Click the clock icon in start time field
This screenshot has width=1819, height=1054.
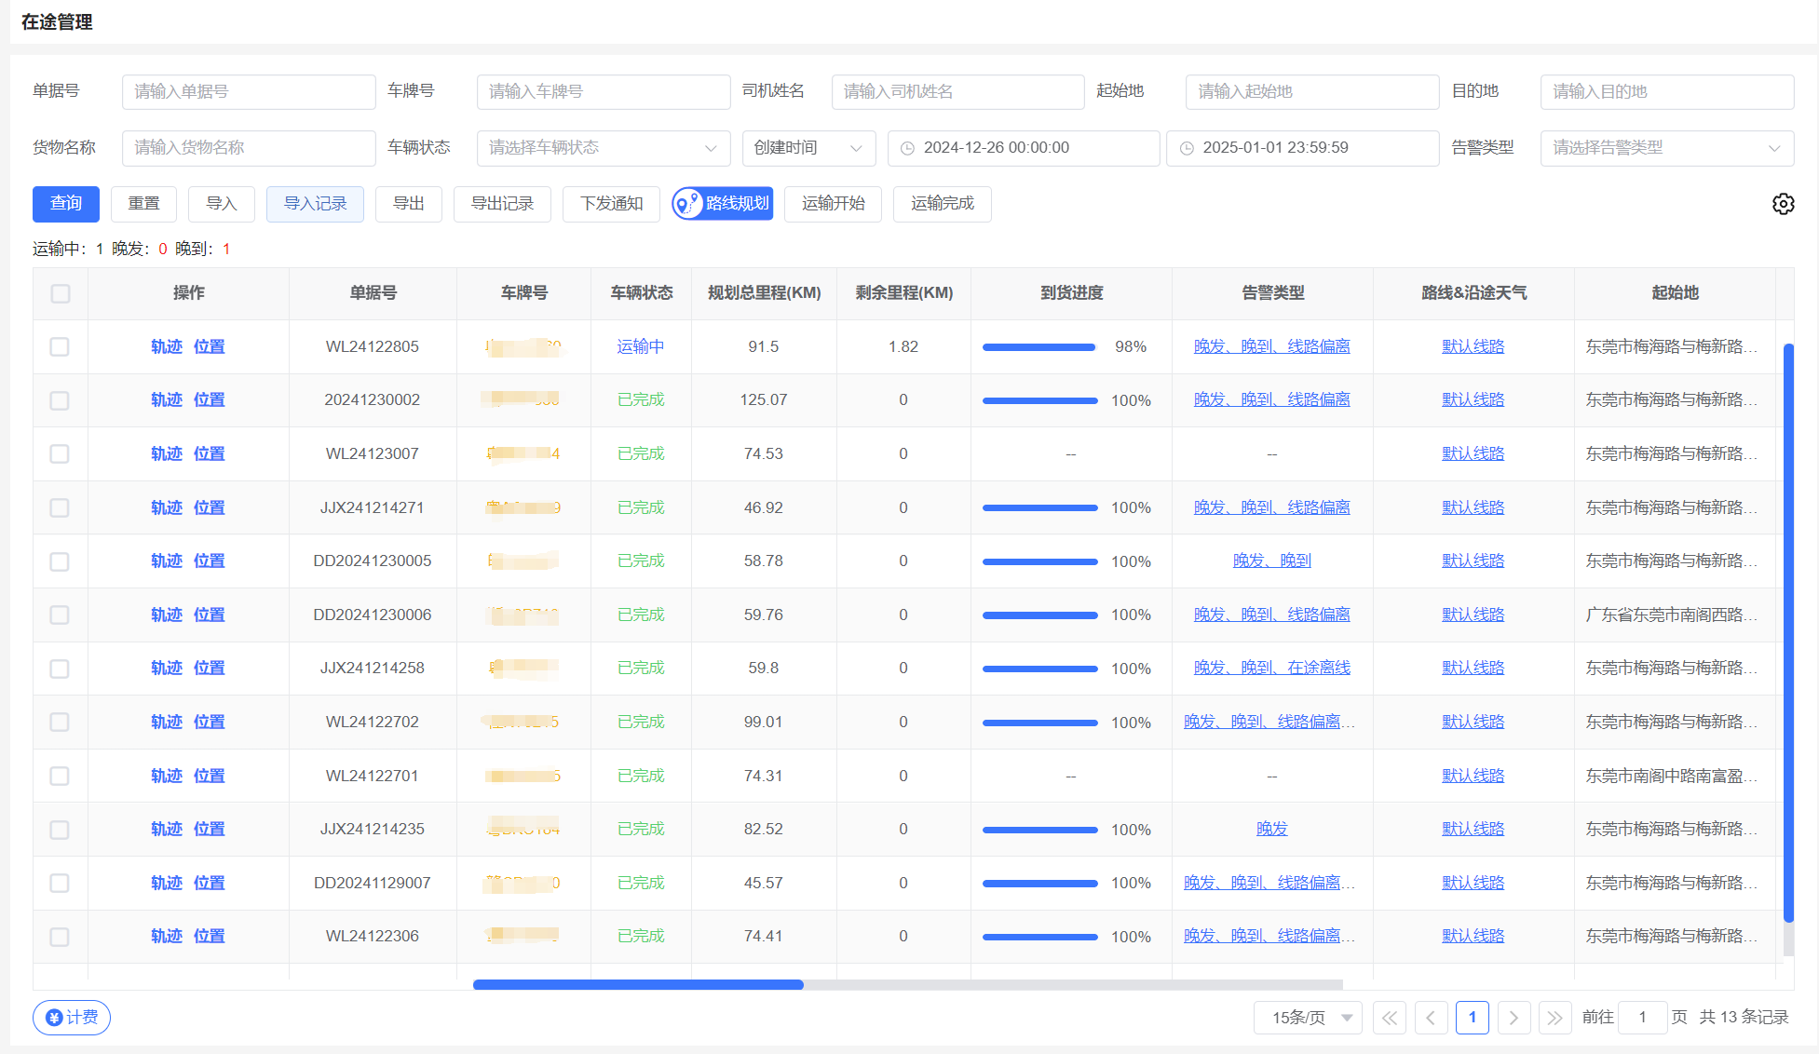(x=907, y=148)
